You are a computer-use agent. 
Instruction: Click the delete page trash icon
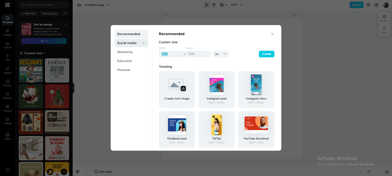86,171
